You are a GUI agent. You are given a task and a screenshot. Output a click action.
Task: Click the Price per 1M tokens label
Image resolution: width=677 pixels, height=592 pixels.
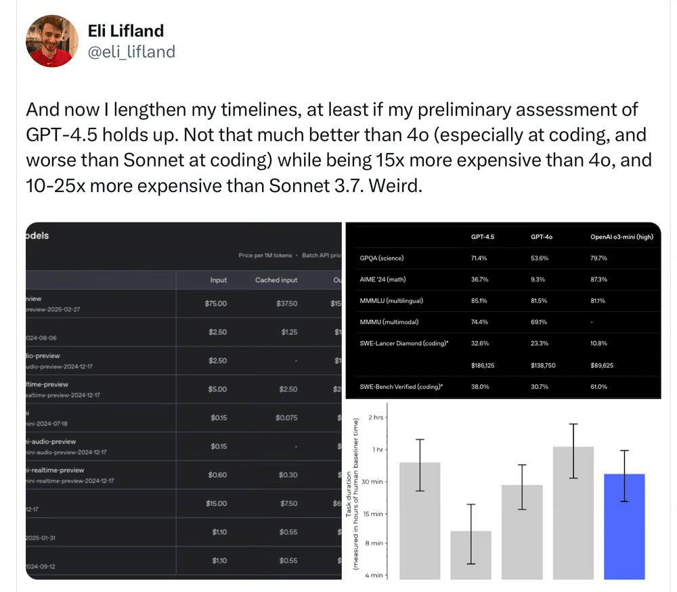point(265,256)
